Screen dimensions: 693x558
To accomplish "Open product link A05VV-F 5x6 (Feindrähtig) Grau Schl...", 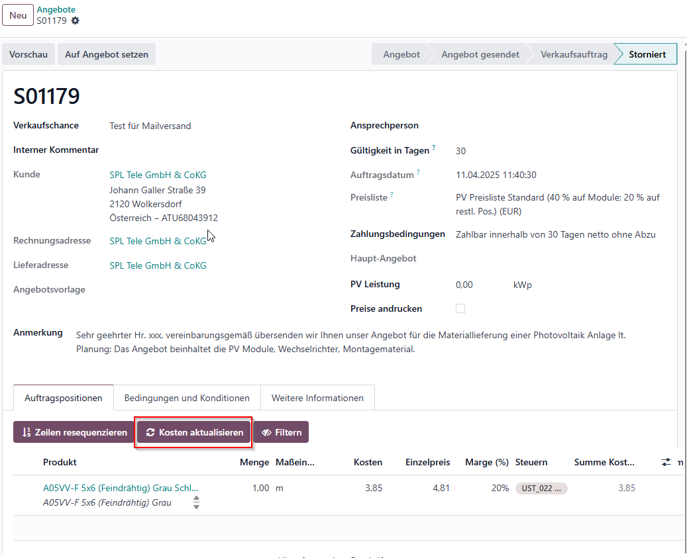I will click(120, 488).
